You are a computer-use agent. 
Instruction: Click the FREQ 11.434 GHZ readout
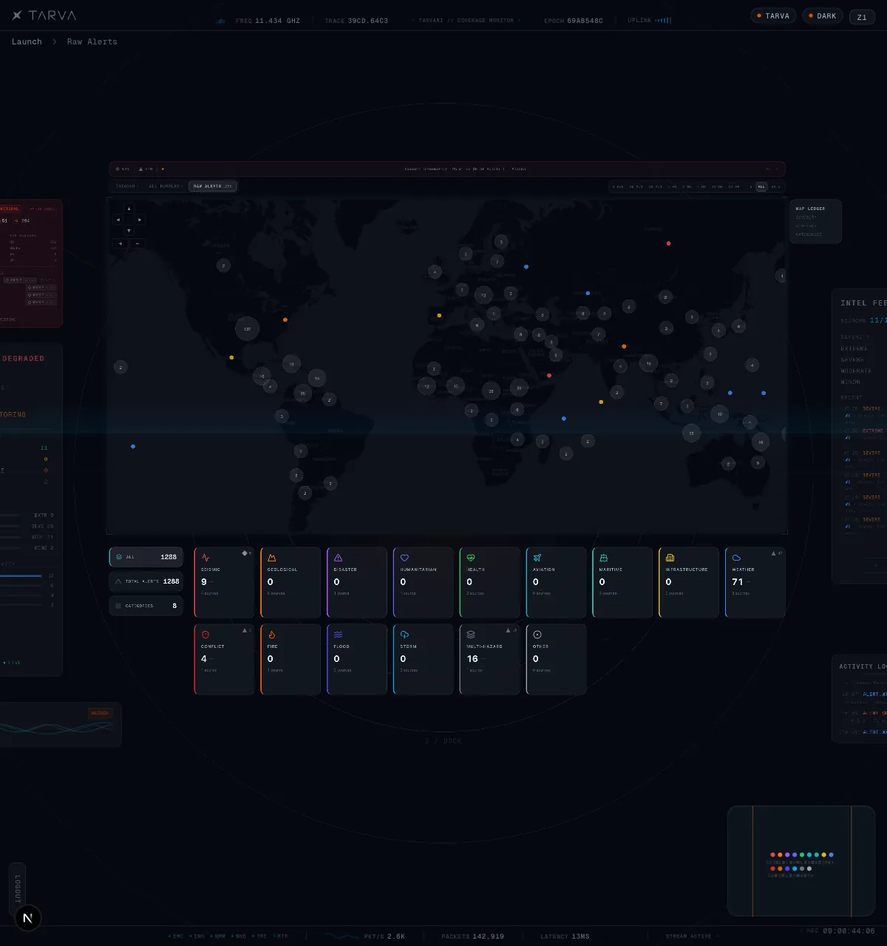[268, 21]
